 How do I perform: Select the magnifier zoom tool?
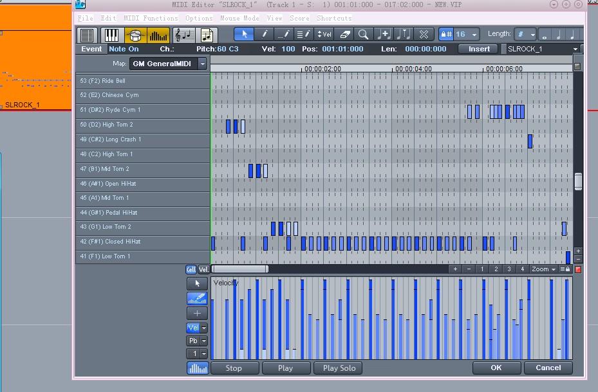coord(364,34)
